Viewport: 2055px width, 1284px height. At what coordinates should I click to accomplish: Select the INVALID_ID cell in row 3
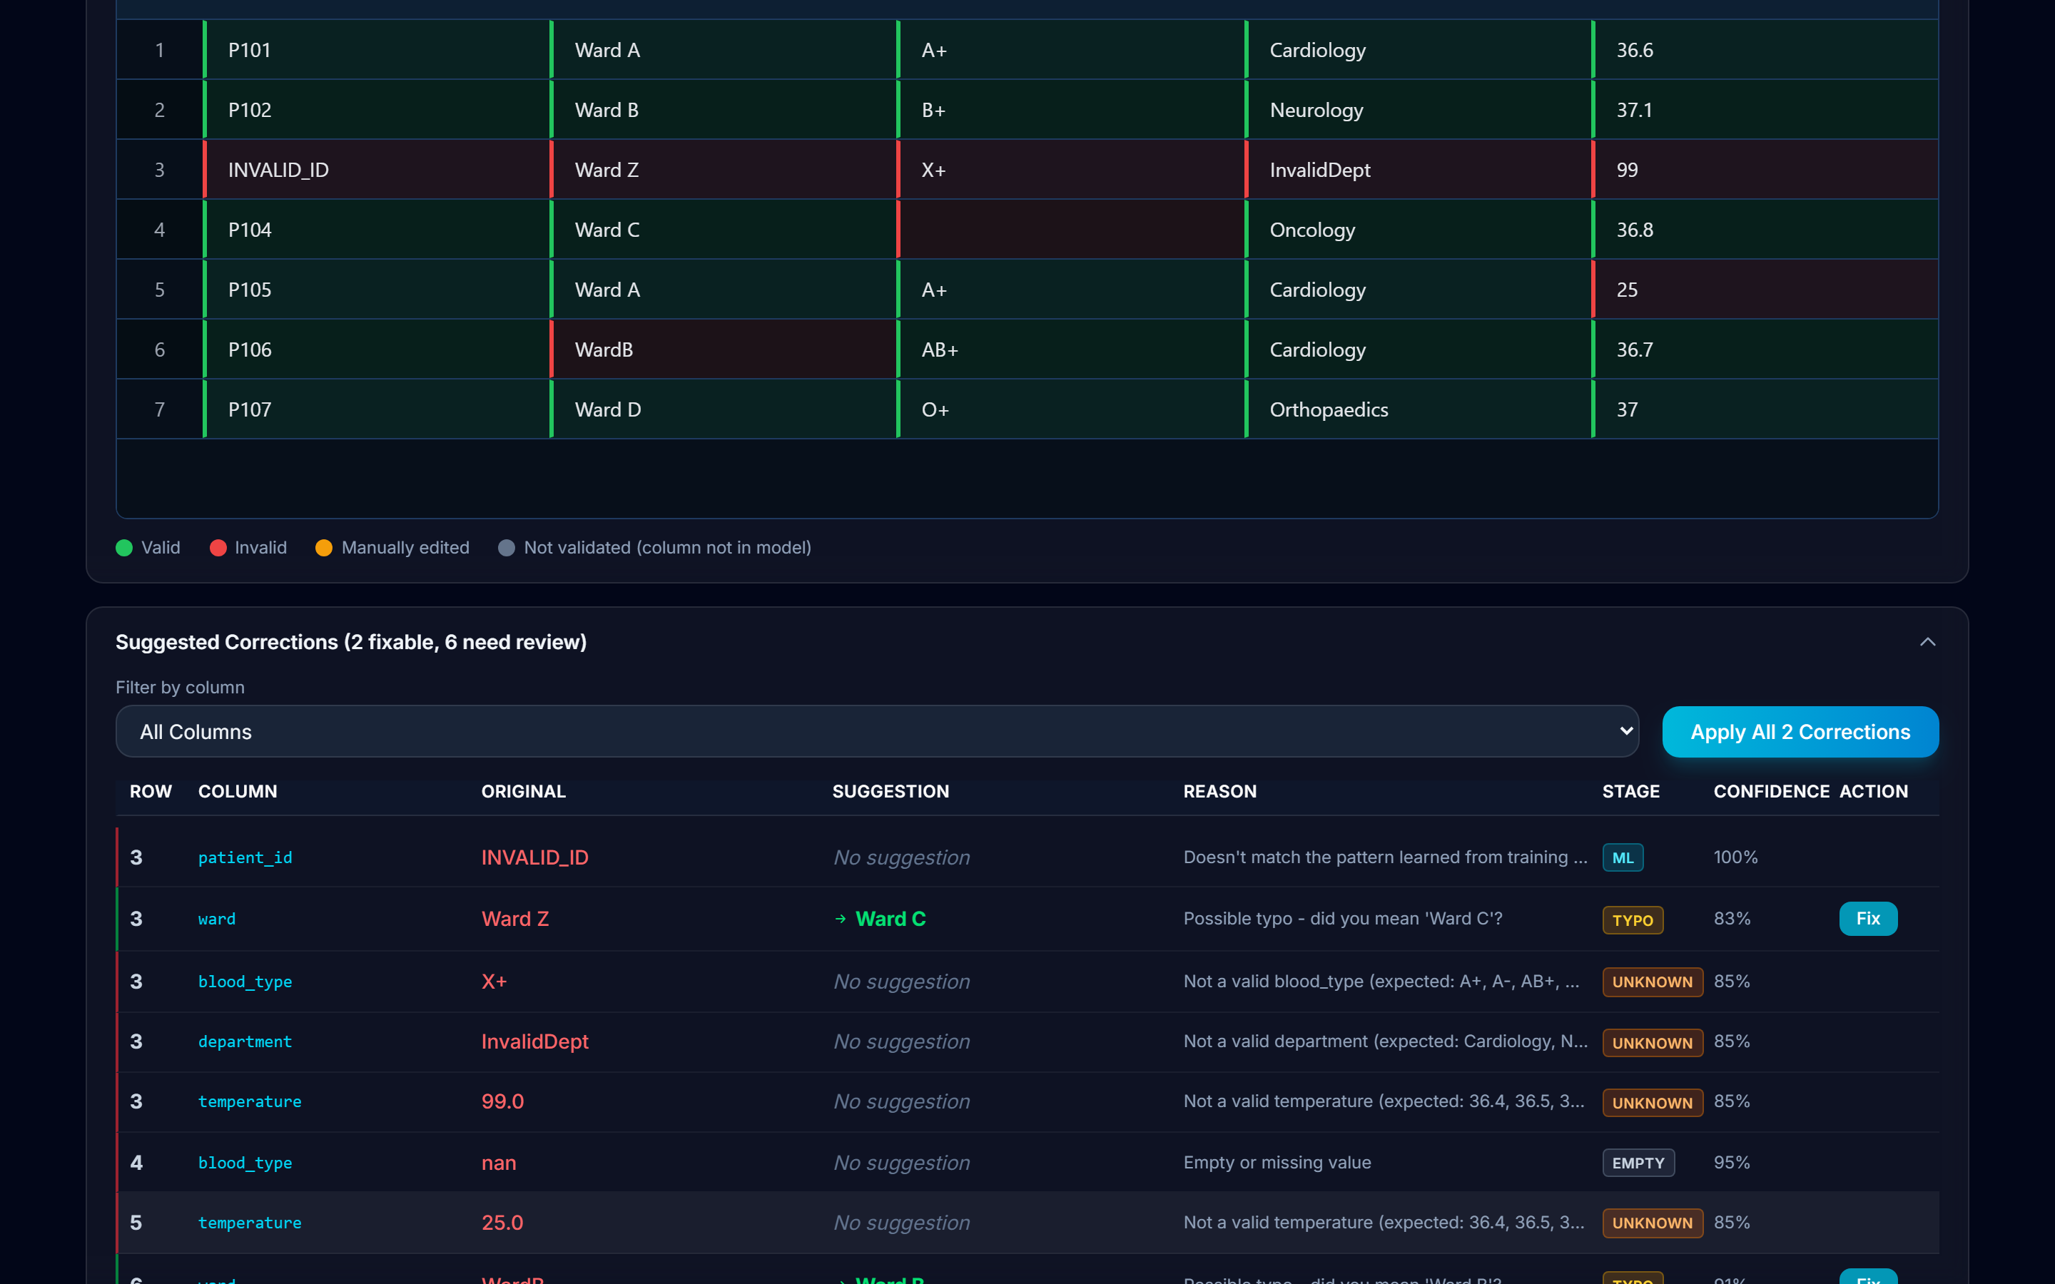(x=377, y=170)
